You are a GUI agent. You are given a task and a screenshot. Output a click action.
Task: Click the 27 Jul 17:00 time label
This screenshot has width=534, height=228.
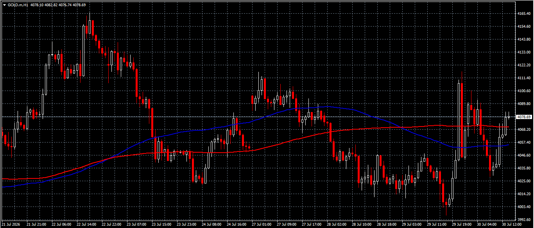click(312, 225)
